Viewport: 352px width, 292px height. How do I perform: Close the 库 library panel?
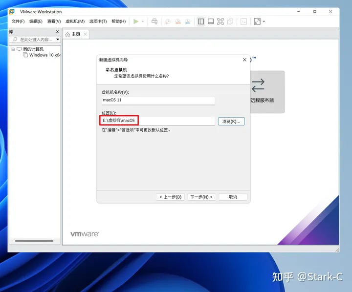pos(58,32)
